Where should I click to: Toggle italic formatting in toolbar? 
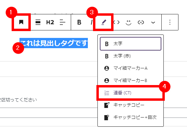point(92,22)
